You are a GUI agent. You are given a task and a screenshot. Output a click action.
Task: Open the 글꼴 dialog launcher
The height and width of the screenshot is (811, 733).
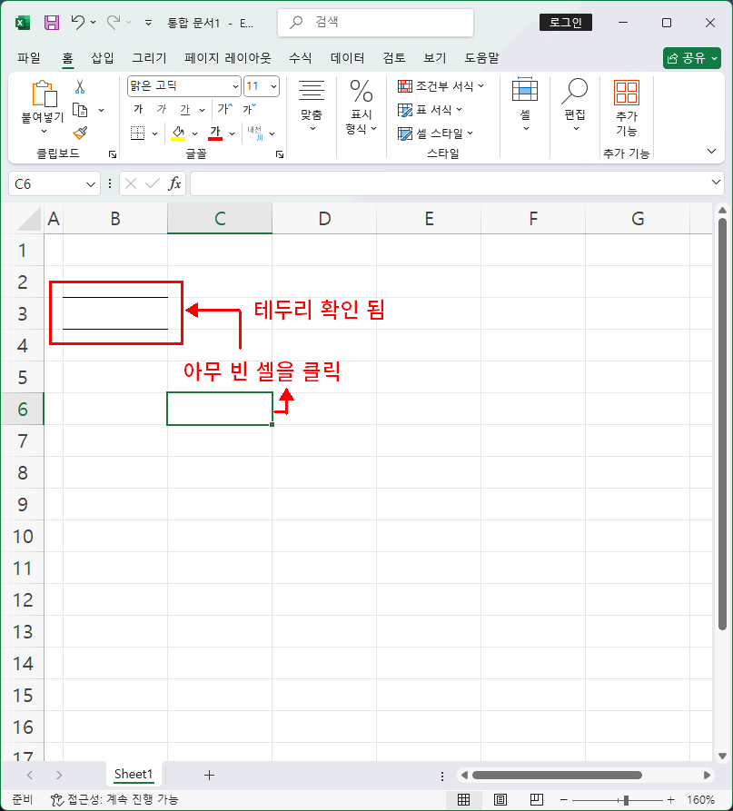pyautogui.click(x=280, y=154)
